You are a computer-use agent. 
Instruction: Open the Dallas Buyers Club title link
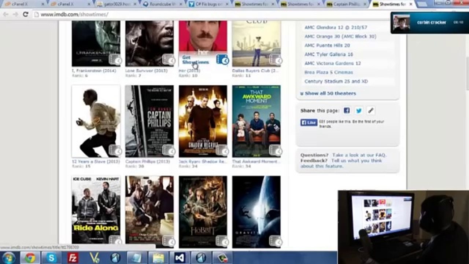[255, 70]
